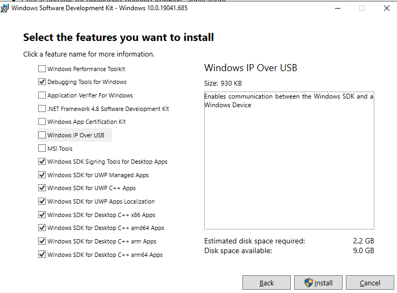The image size is (397, 293).
Task: Show info for UWP Apps Localization feature
Action: pyautogui.click(x=101, y=201)
